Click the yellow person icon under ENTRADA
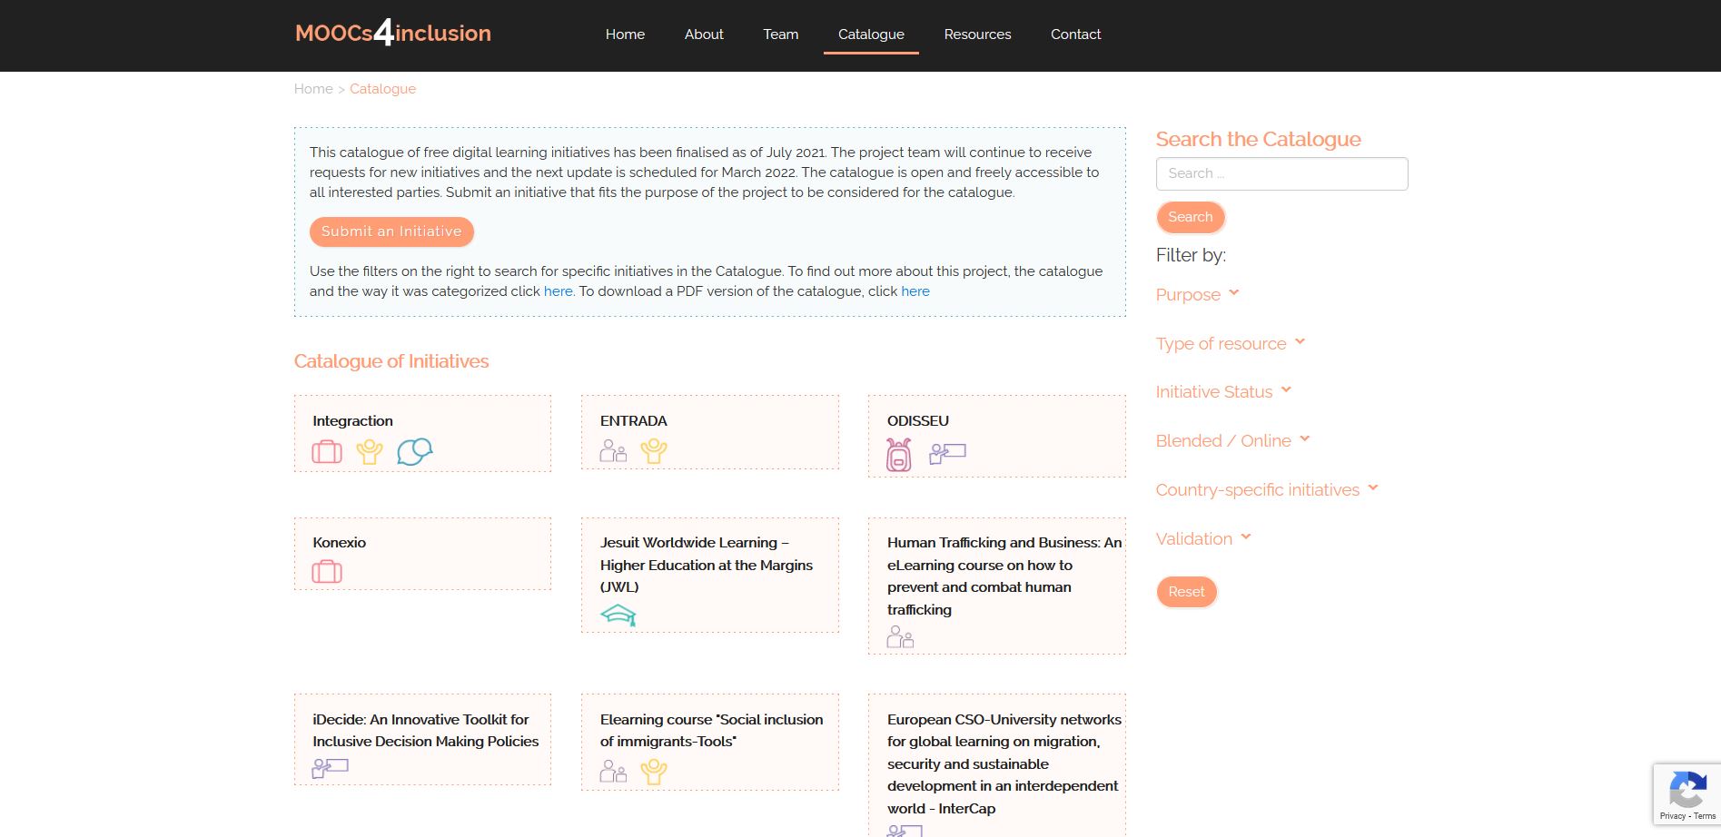1721x837 pixels. (x=654, y=450)
